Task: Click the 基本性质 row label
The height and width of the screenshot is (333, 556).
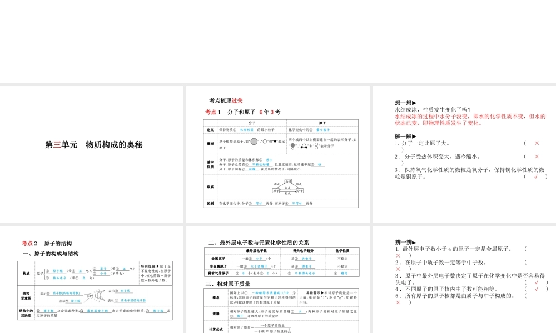Action: tap(210, 164)
